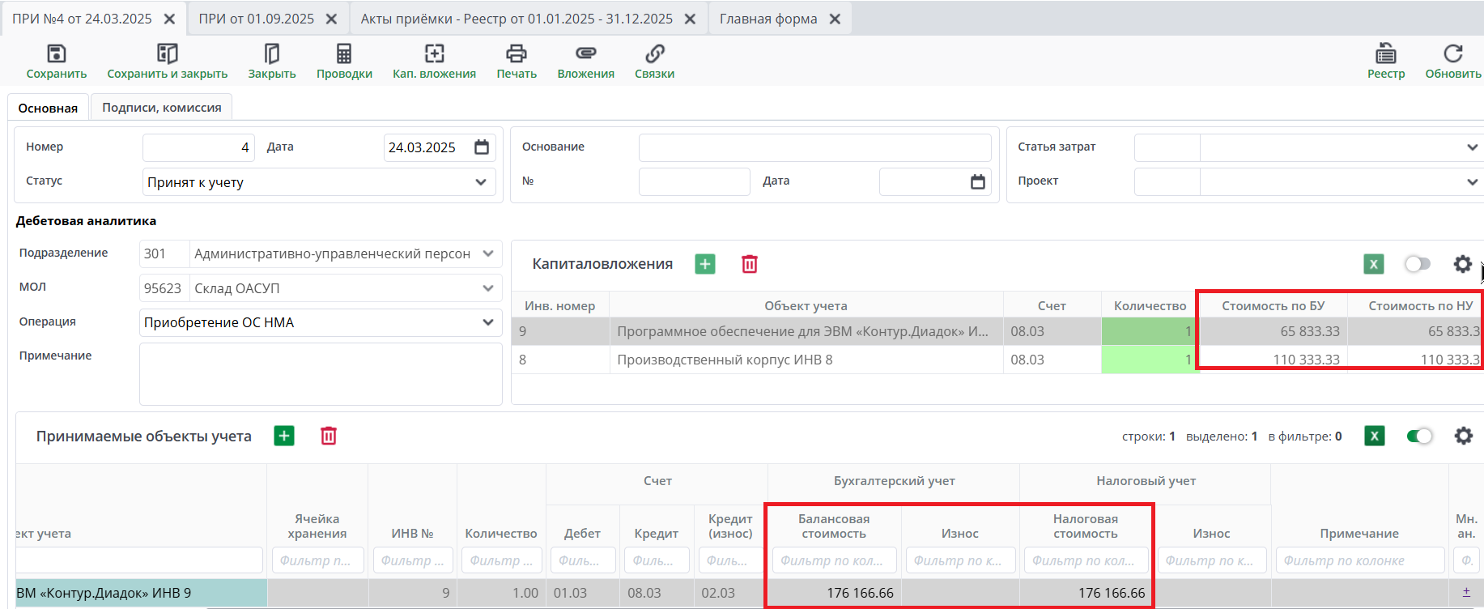Disable the switch in Принимаемые объекты учета
This screenshot has width=1484, height=609.
[1419, 437]
